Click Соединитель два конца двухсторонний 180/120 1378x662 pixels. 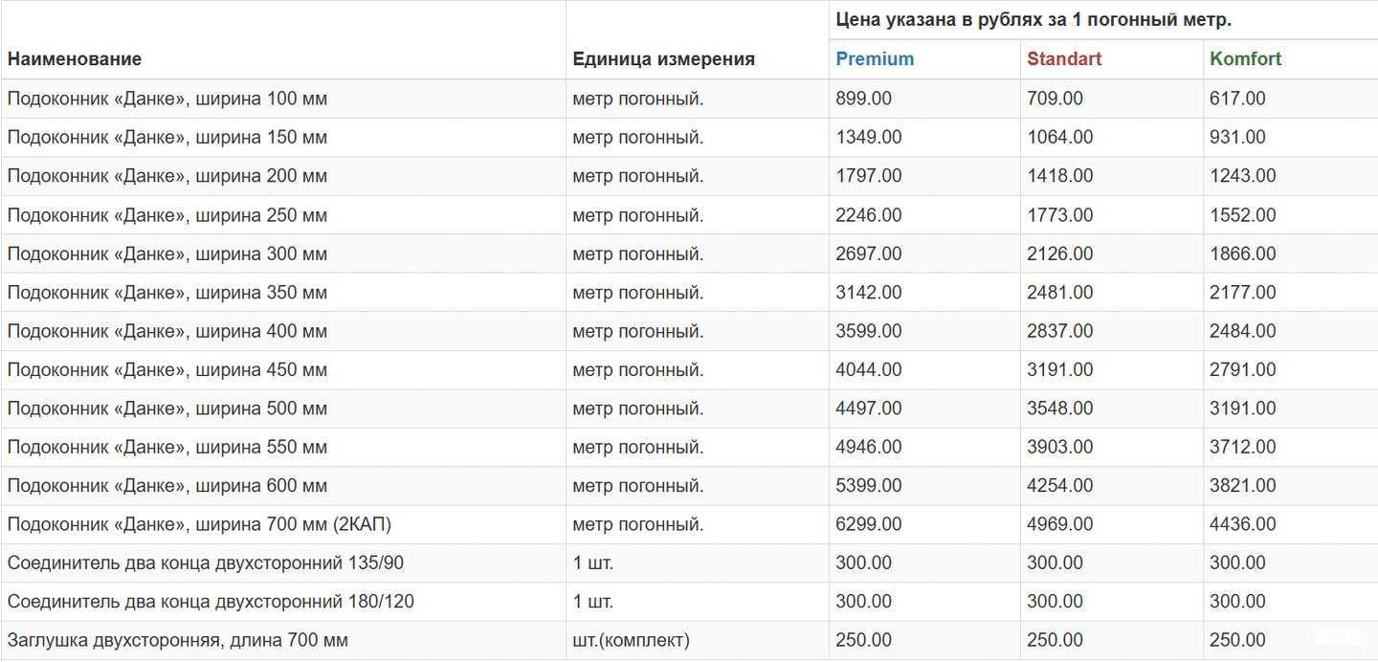click(211, 603)
